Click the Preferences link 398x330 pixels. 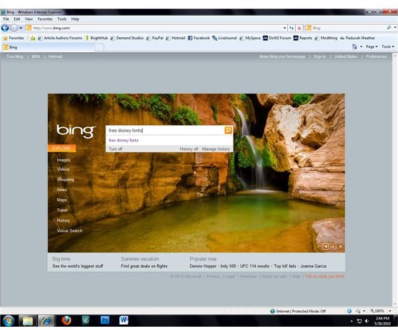pos(376,56)
